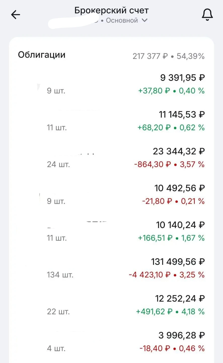Open bond position worth 11 145,53 ₽

point(111,121)
